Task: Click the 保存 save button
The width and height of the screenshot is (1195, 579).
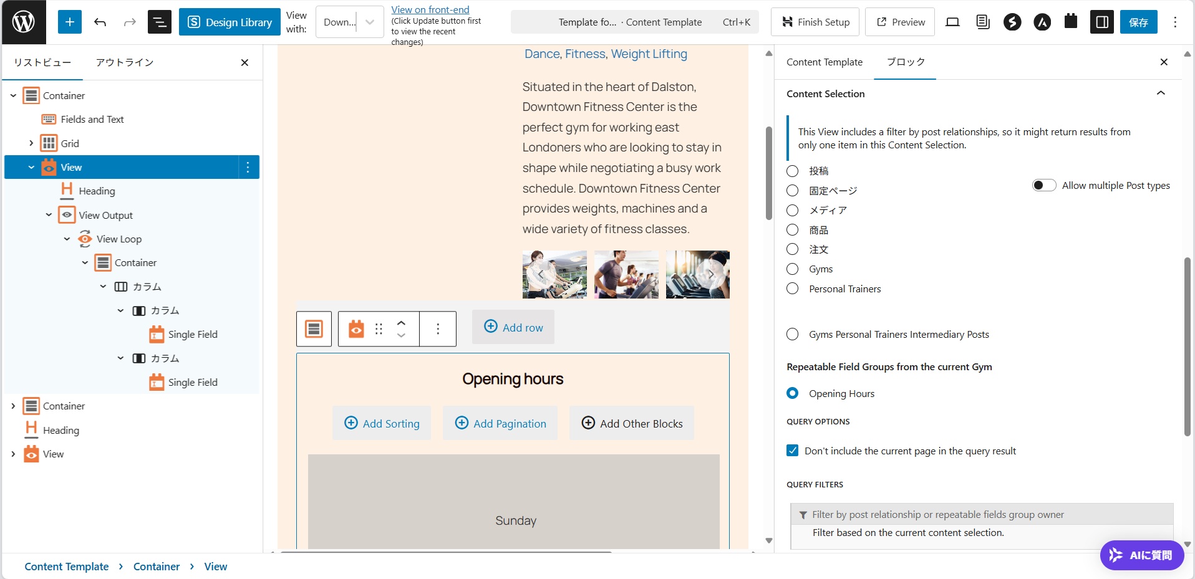Action: 1138,22
